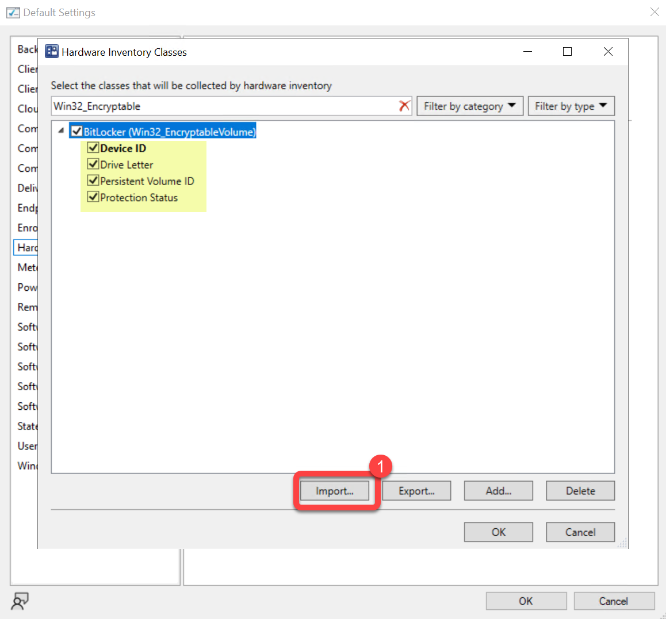Image resolution: width=666 pixels, height=619 pixels.
Task: Maximize the Hardware Inventory Classes dialog
Action: 567,51
